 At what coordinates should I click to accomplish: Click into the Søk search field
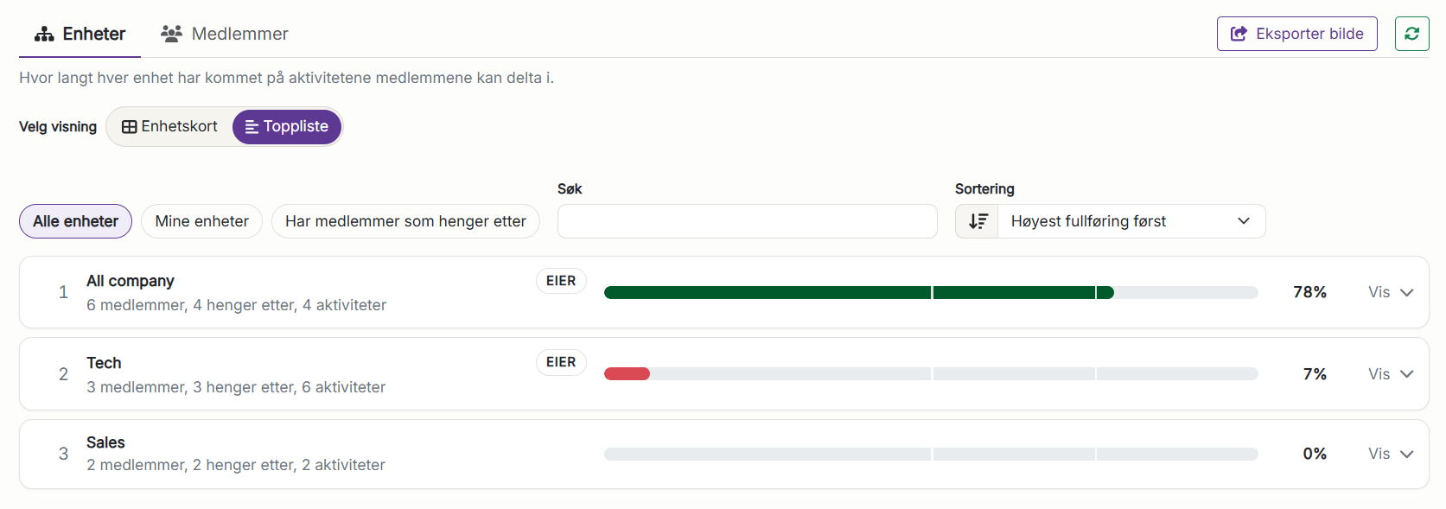click(x=747, y=221)
